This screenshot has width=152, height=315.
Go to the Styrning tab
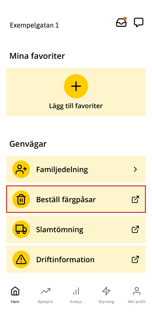[106, 295]
